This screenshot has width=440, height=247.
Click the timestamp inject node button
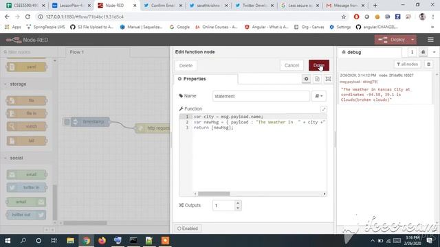(x=67, y=122)
